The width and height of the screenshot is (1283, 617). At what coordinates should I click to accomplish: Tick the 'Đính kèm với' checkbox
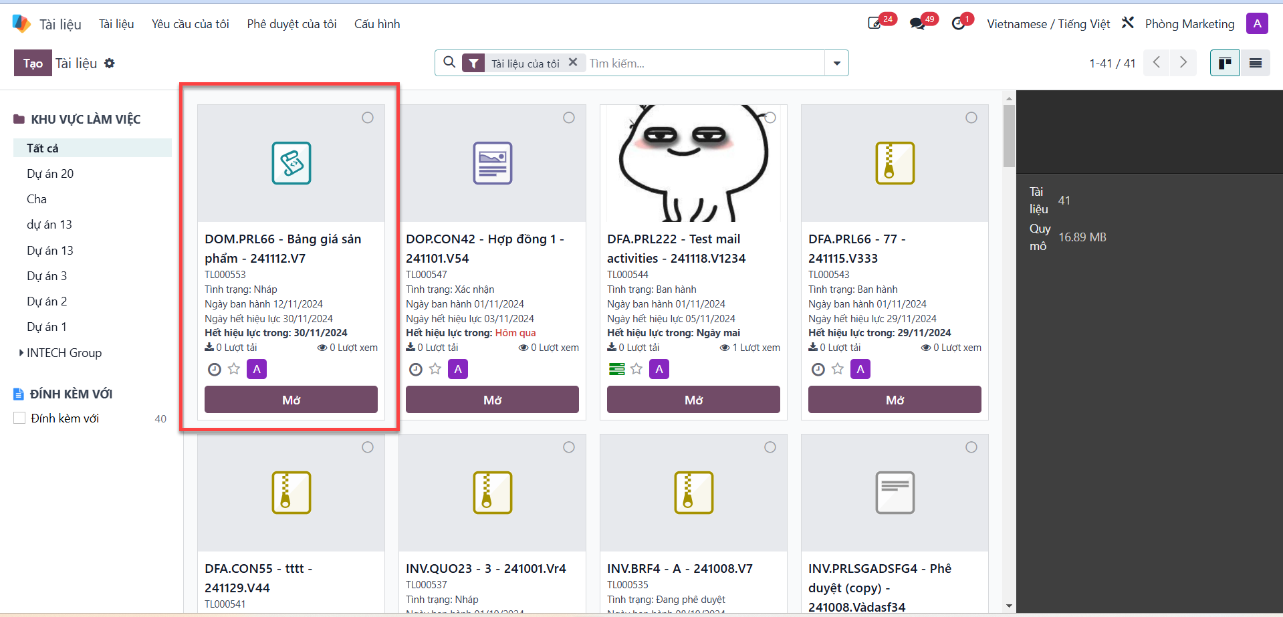19,418
